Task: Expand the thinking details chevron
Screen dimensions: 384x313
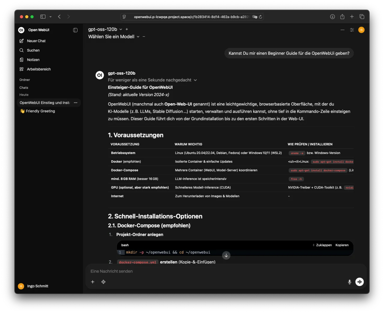Action: 195,80
